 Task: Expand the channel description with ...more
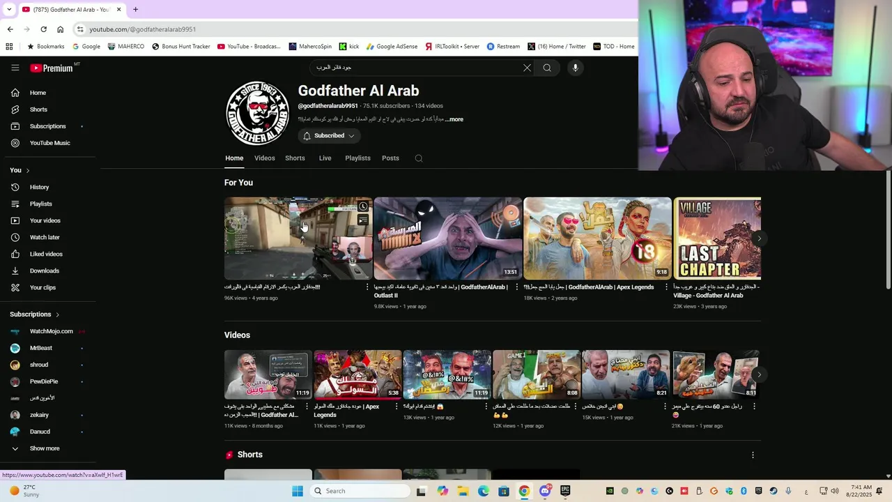454,119
